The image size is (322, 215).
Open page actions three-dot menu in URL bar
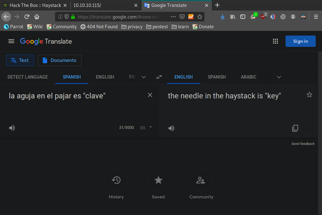[x=173, y=17]
